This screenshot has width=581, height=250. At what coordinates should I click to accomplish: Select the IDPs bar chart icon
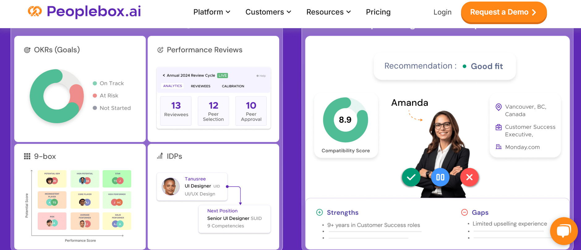coord(159,156)
